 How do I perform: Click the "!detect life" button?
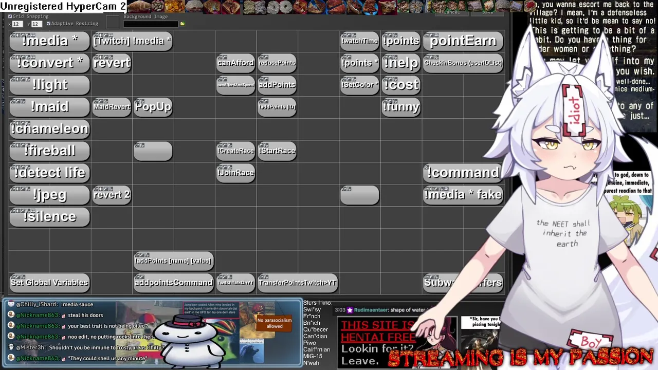tap(50, 173)
